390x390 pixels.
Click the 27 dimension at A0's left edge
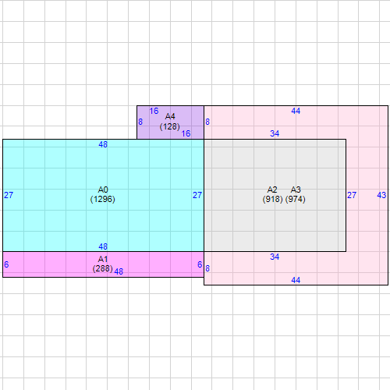9,195
